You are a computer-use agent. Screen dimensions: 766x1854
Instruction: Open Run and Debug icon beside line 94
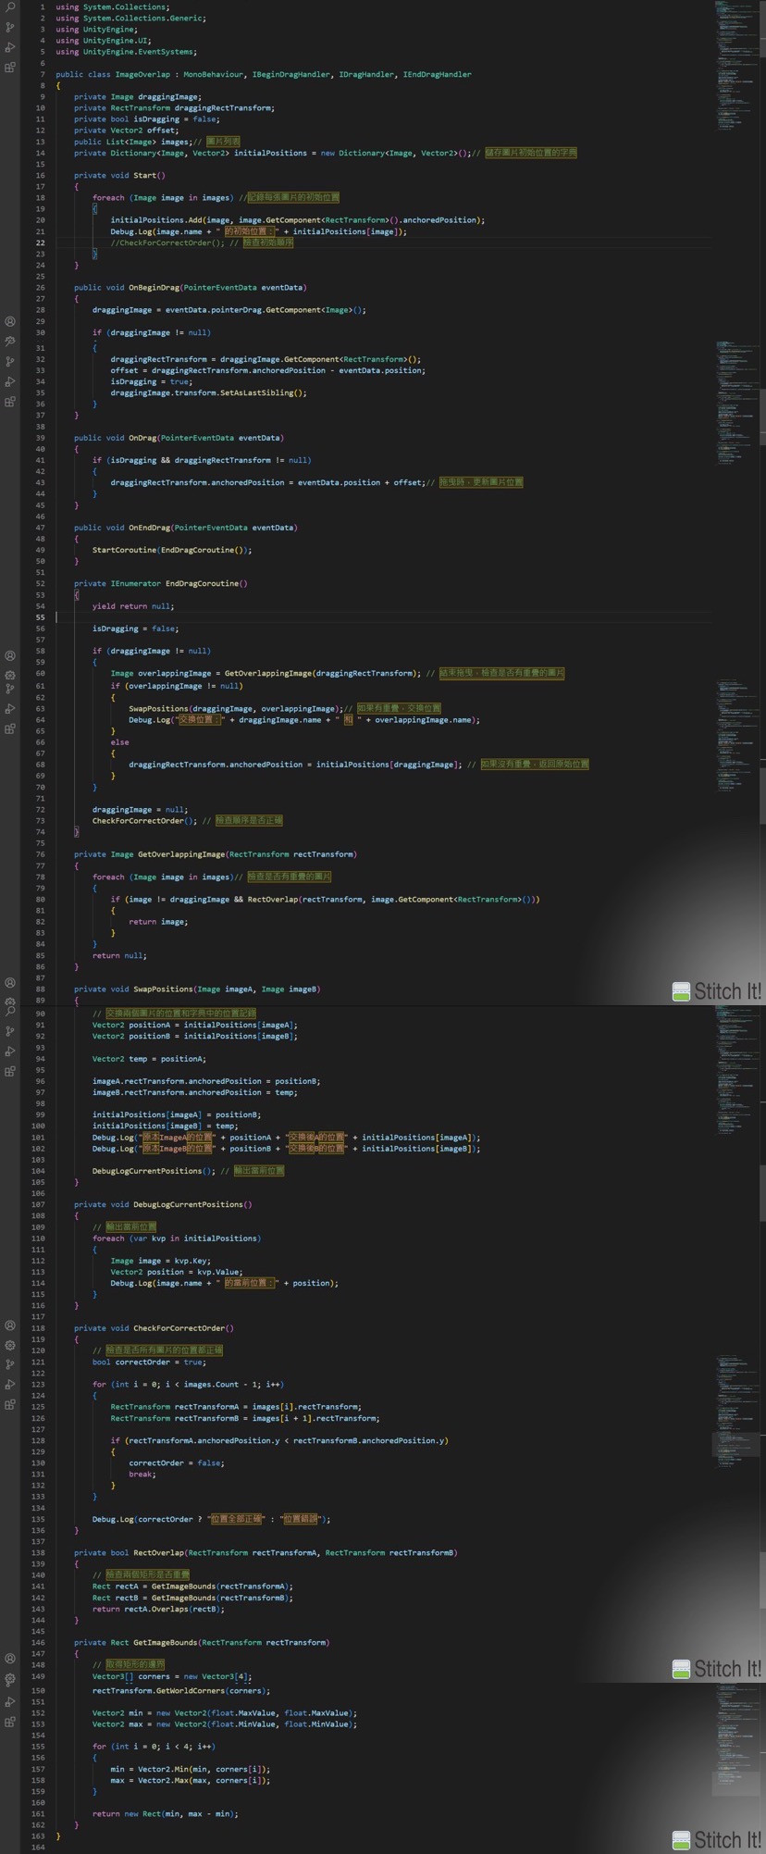tap(10, 1051)
